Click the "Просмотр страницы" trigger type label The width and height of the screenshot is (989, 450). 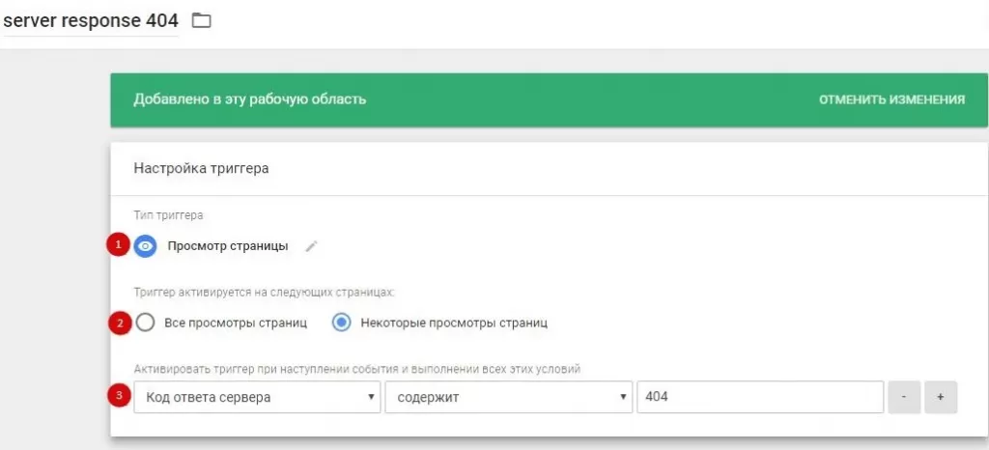click(x=228, y=246)
